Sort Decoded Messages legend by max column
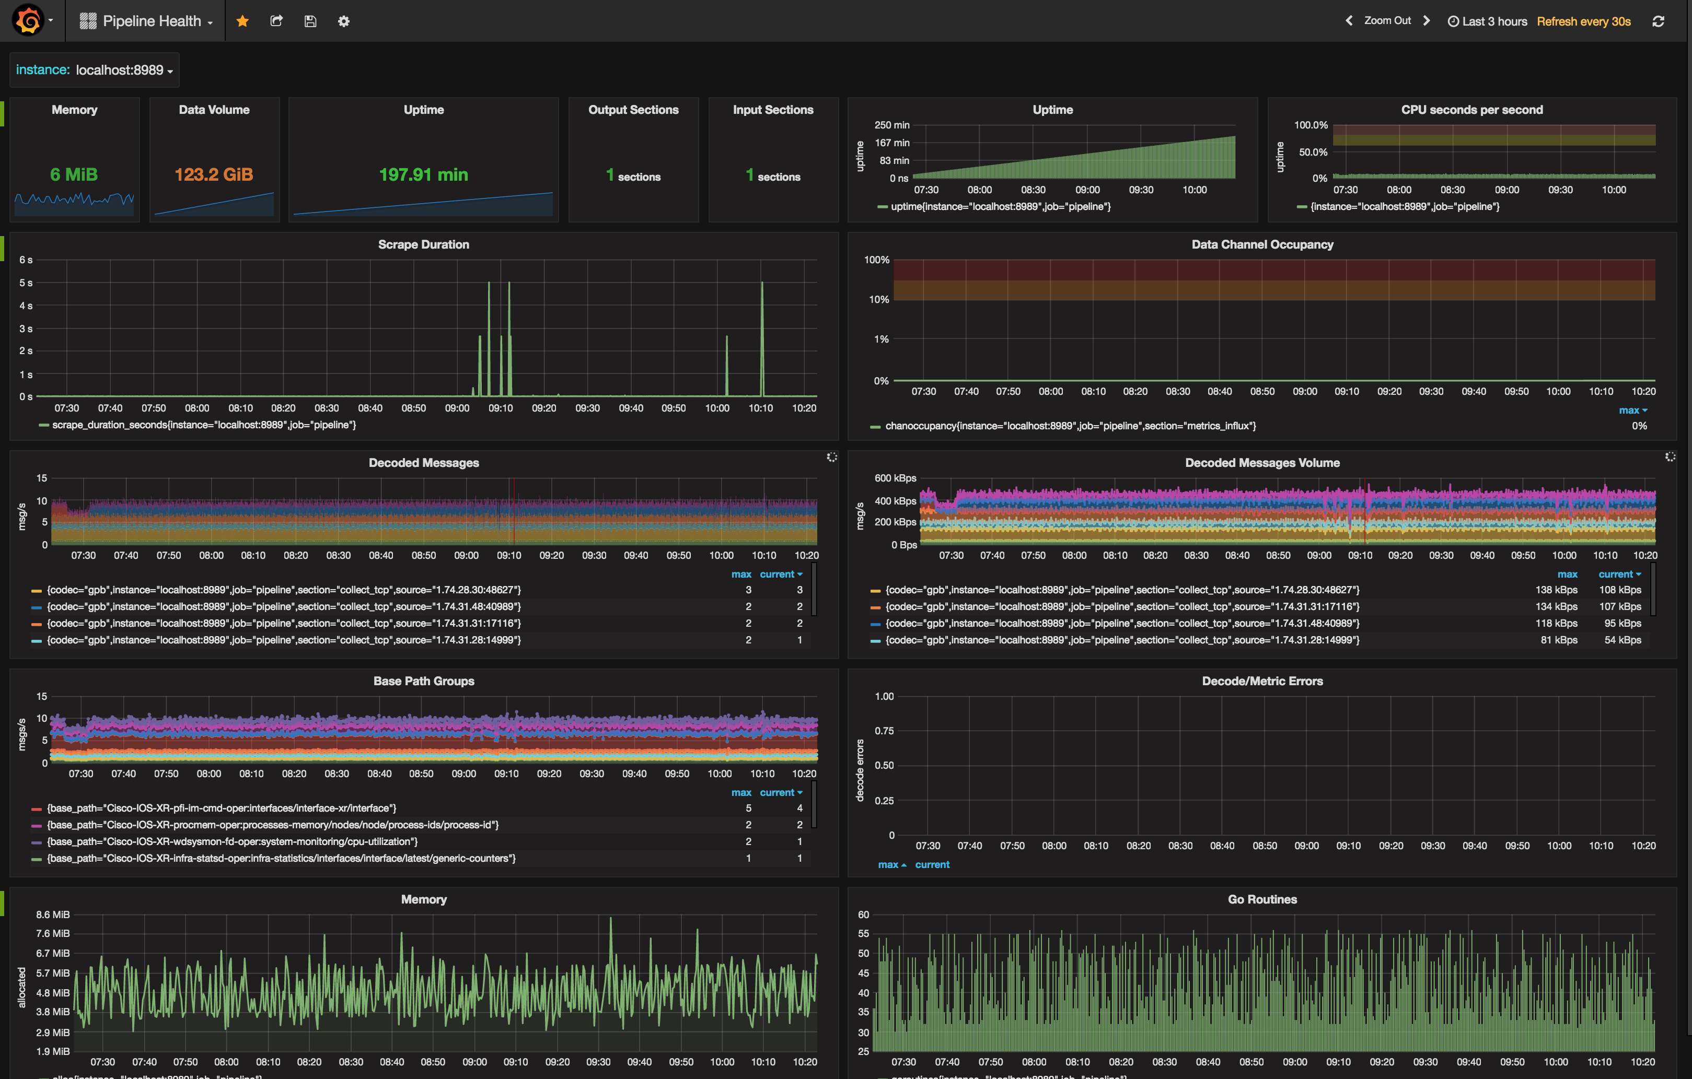The image size is (1692, 1079). (740, 574)
